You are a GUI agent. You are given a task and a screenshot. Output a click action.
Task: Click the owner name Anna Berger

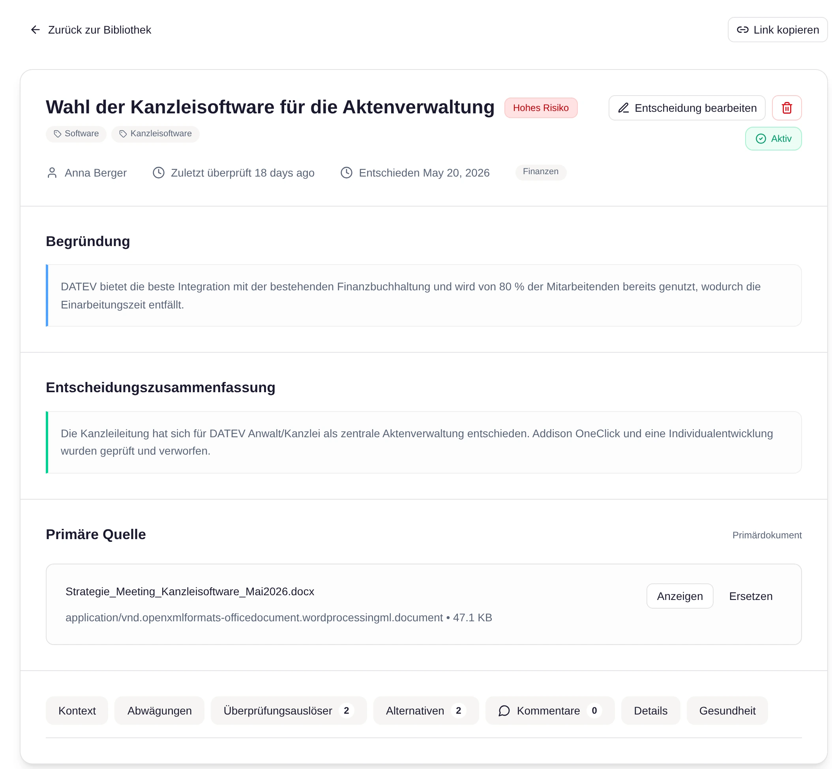pos(96,173)
